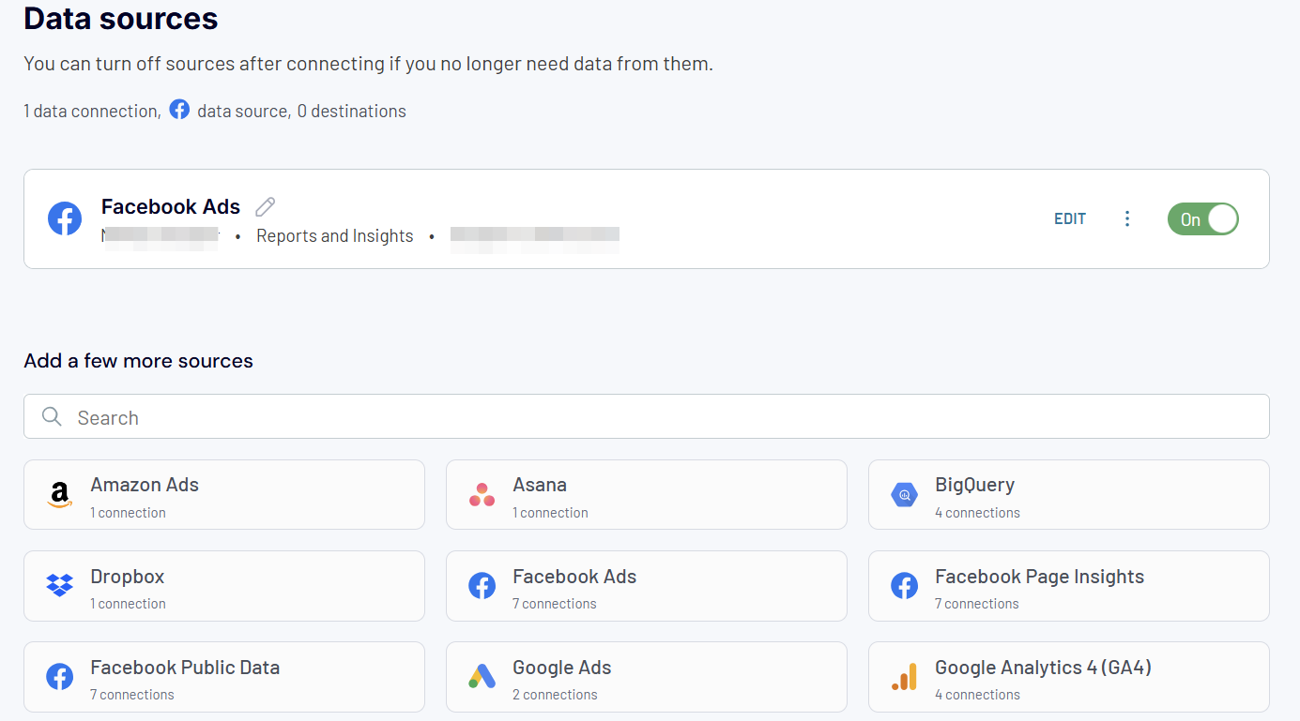Open the three-dot menu for Facebook Ads
Viewport: 1300px width, 721px height.
(x=1127, y=218)
